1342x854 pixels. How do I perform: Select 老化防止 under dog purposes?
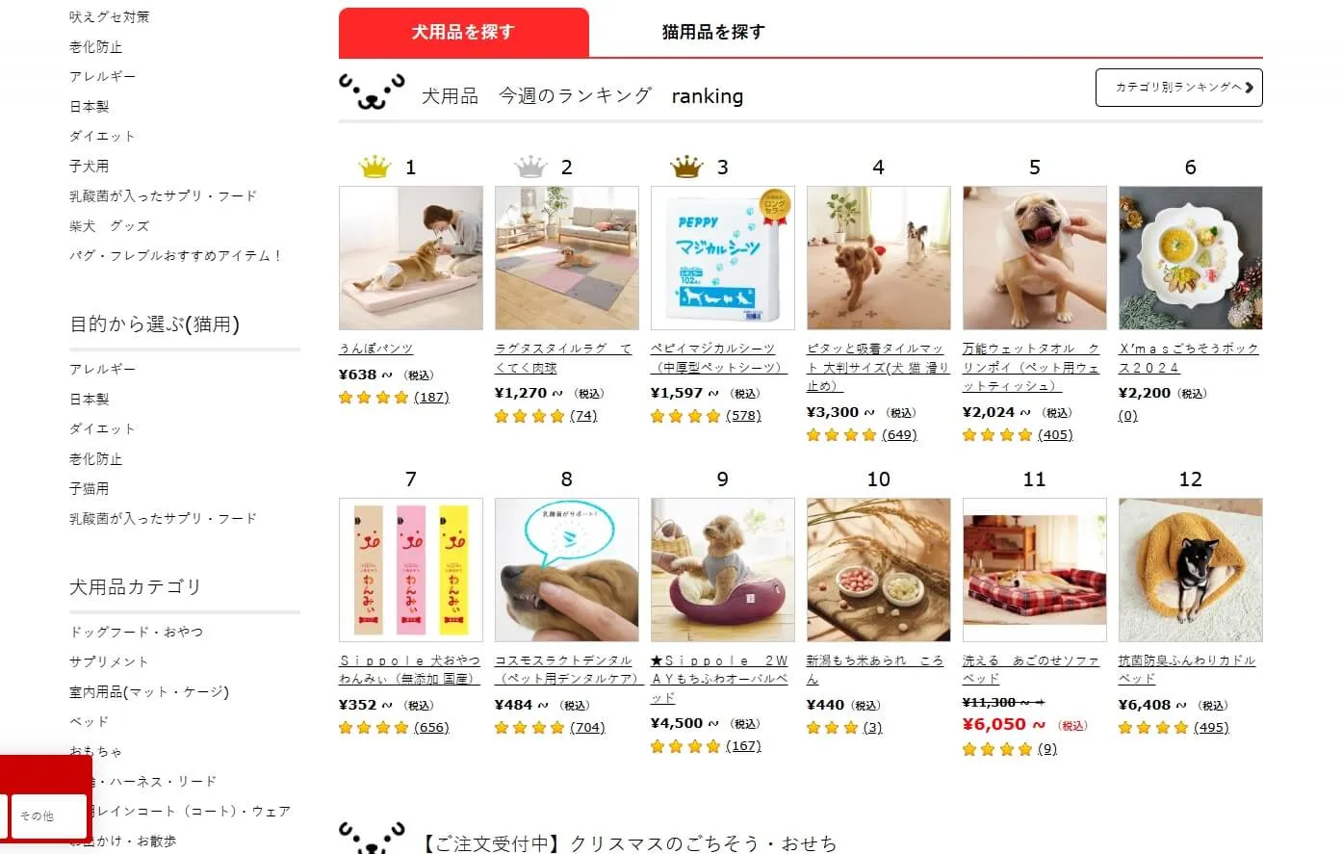coord(95,46)
